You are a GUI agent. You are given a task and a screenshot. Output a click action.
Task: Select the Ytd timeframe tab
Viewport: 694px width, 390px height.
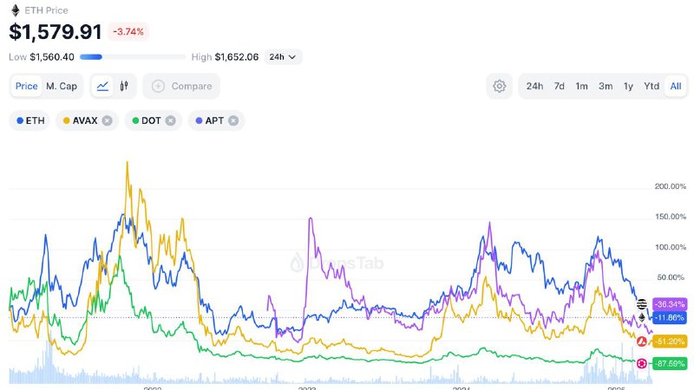tap(651, 86)
